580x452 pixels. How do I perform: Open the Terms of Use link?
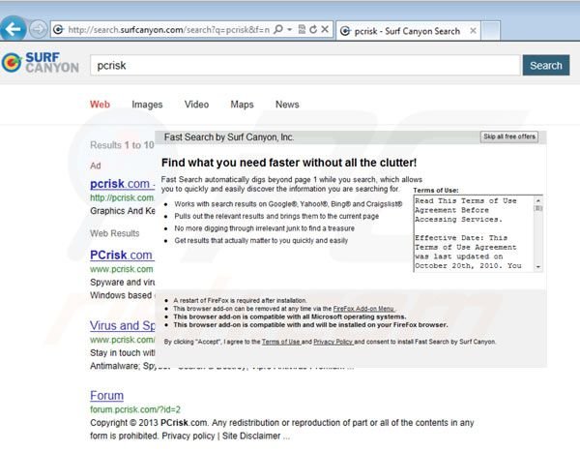click(280, 342)
